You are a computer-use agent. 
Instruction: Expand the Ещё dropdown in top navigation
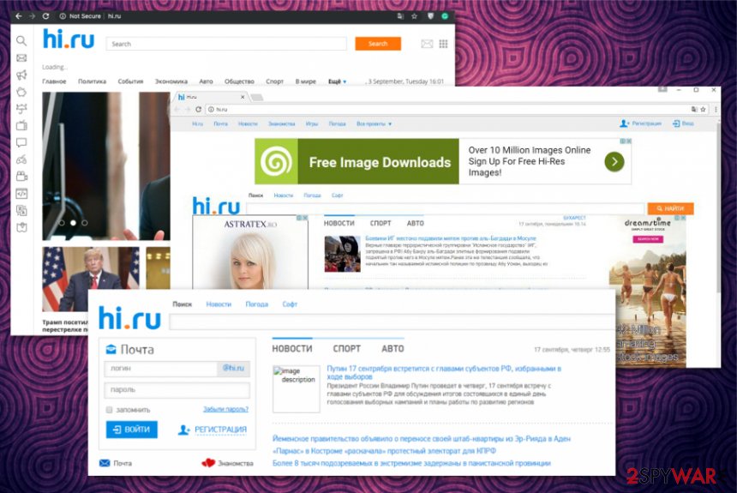click(x=337, y=81)
